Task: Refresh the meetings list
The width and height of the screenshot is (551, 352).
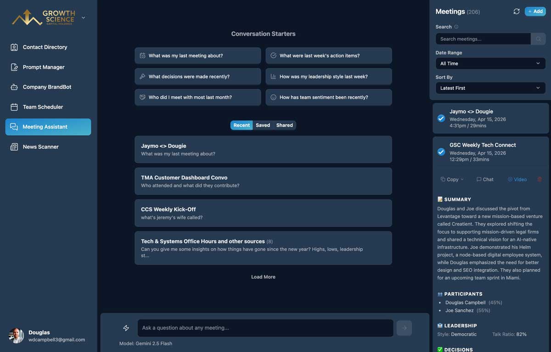Action: coord(517,11)
